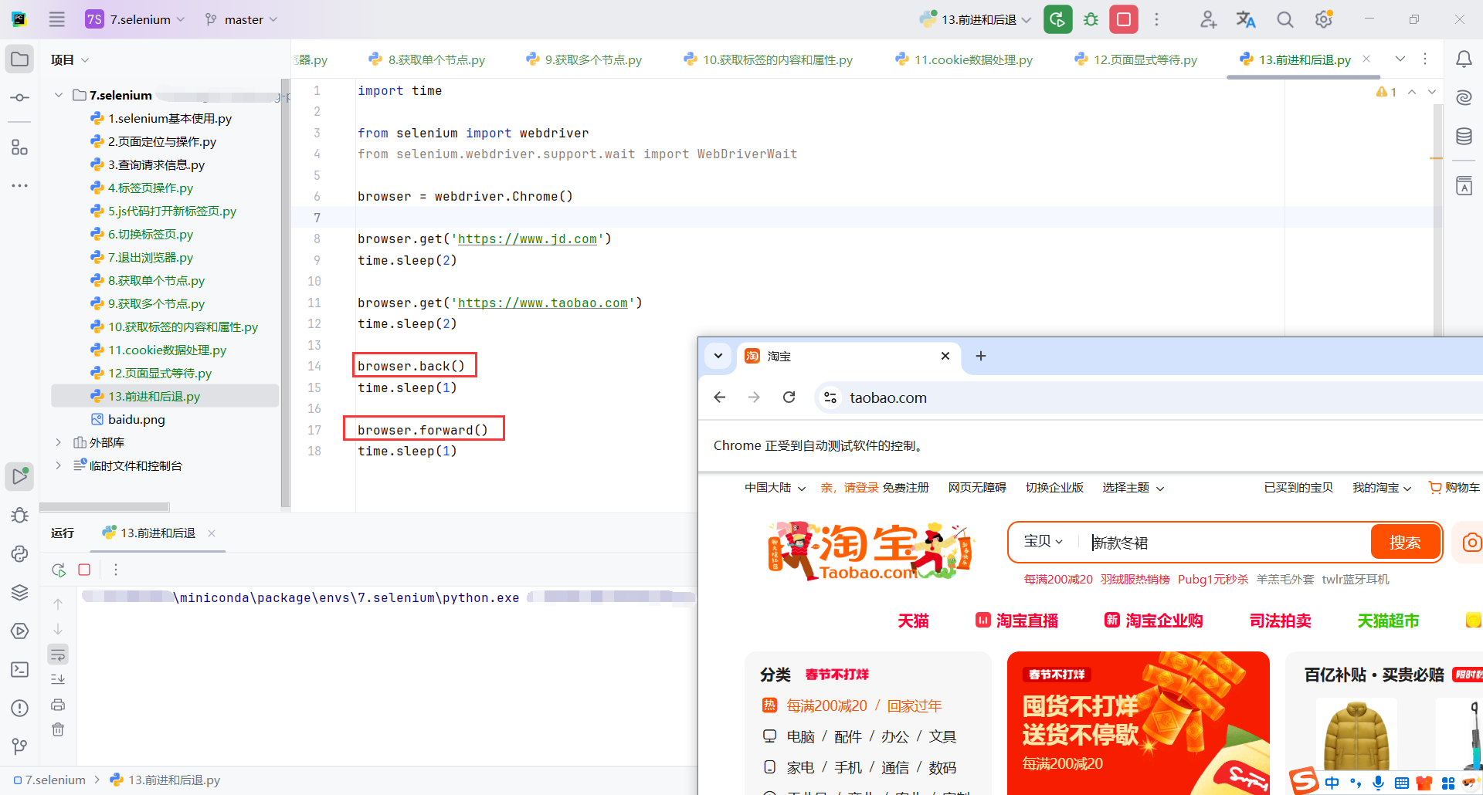
Task: Collapse the 7.selenium project folder
Action: point(59,95)
